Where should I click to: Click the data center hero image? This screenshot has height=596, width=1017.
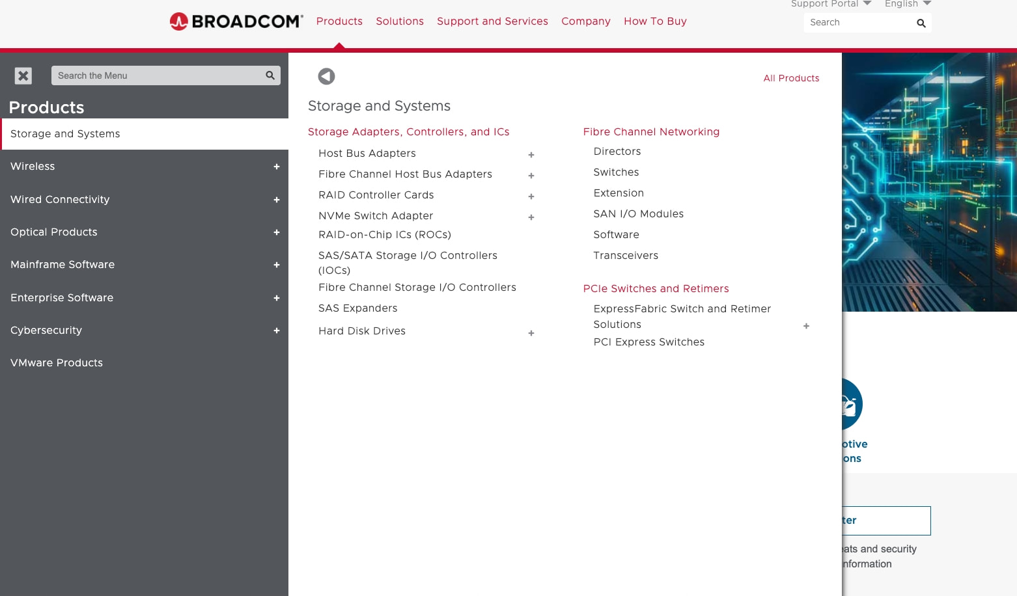(x=929, y=182)
